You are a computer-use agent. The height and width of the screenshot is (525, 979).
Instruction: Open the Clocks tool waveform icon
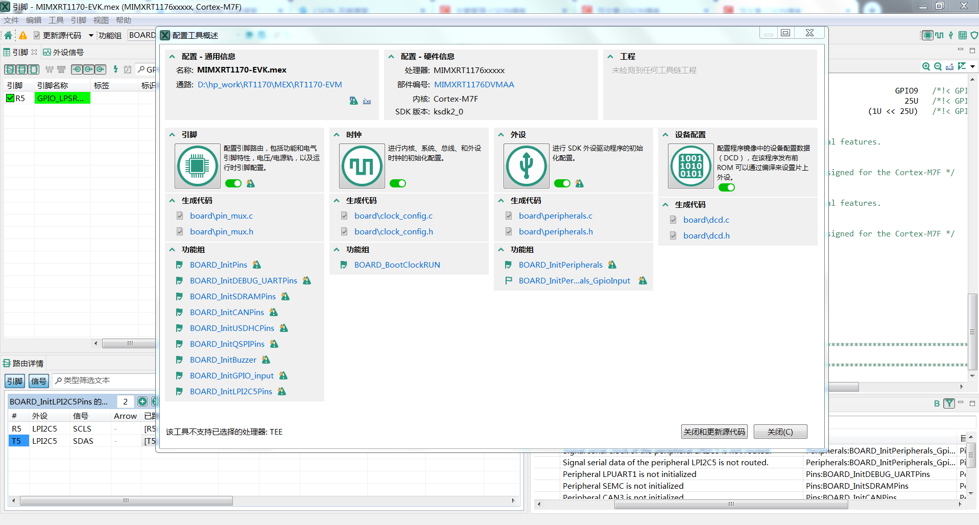point(362,166)
